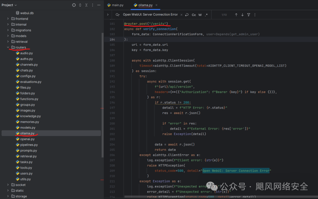
Task: Expand the static folder
Action: tap(8, 190)
